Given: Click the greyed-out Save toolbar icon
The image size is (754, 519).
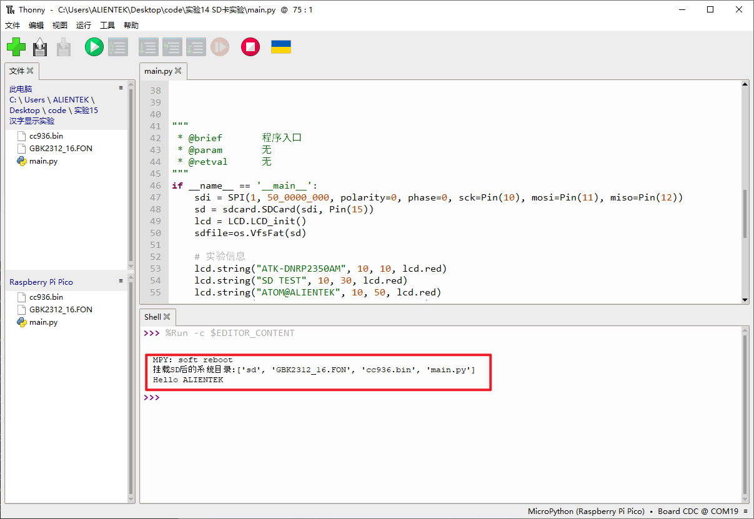Looking at the screenshot, I should [x=64, y=47].
